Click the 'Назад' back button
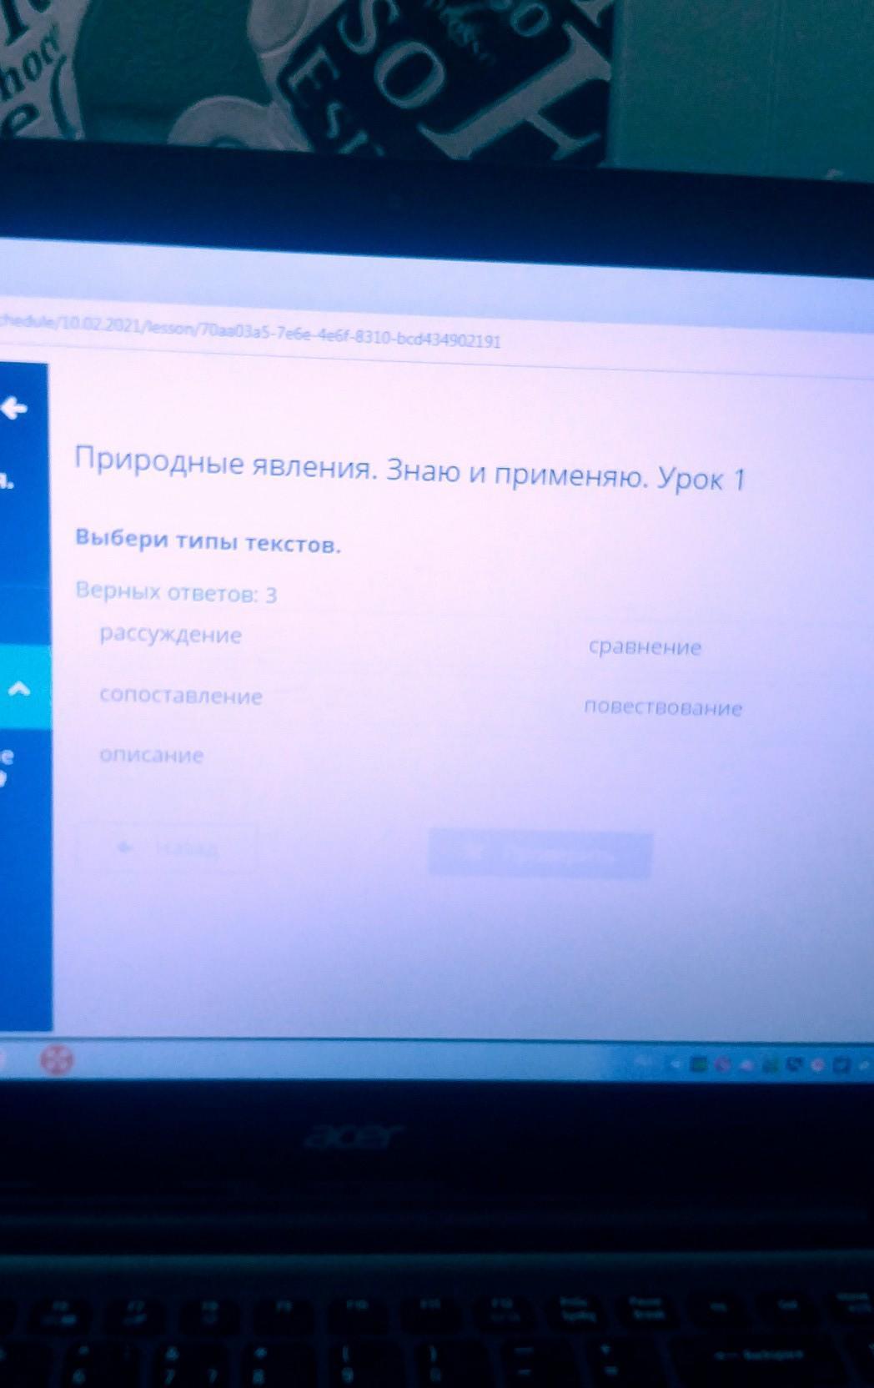 click(x=167, y=848)
